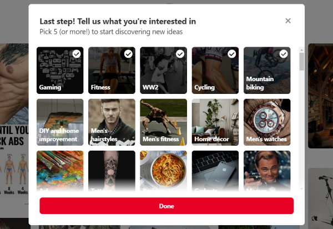Viewport: 333px width, 229px height.
Task: Click the scrollbar down arrow
Action: [x=301, y=189]
